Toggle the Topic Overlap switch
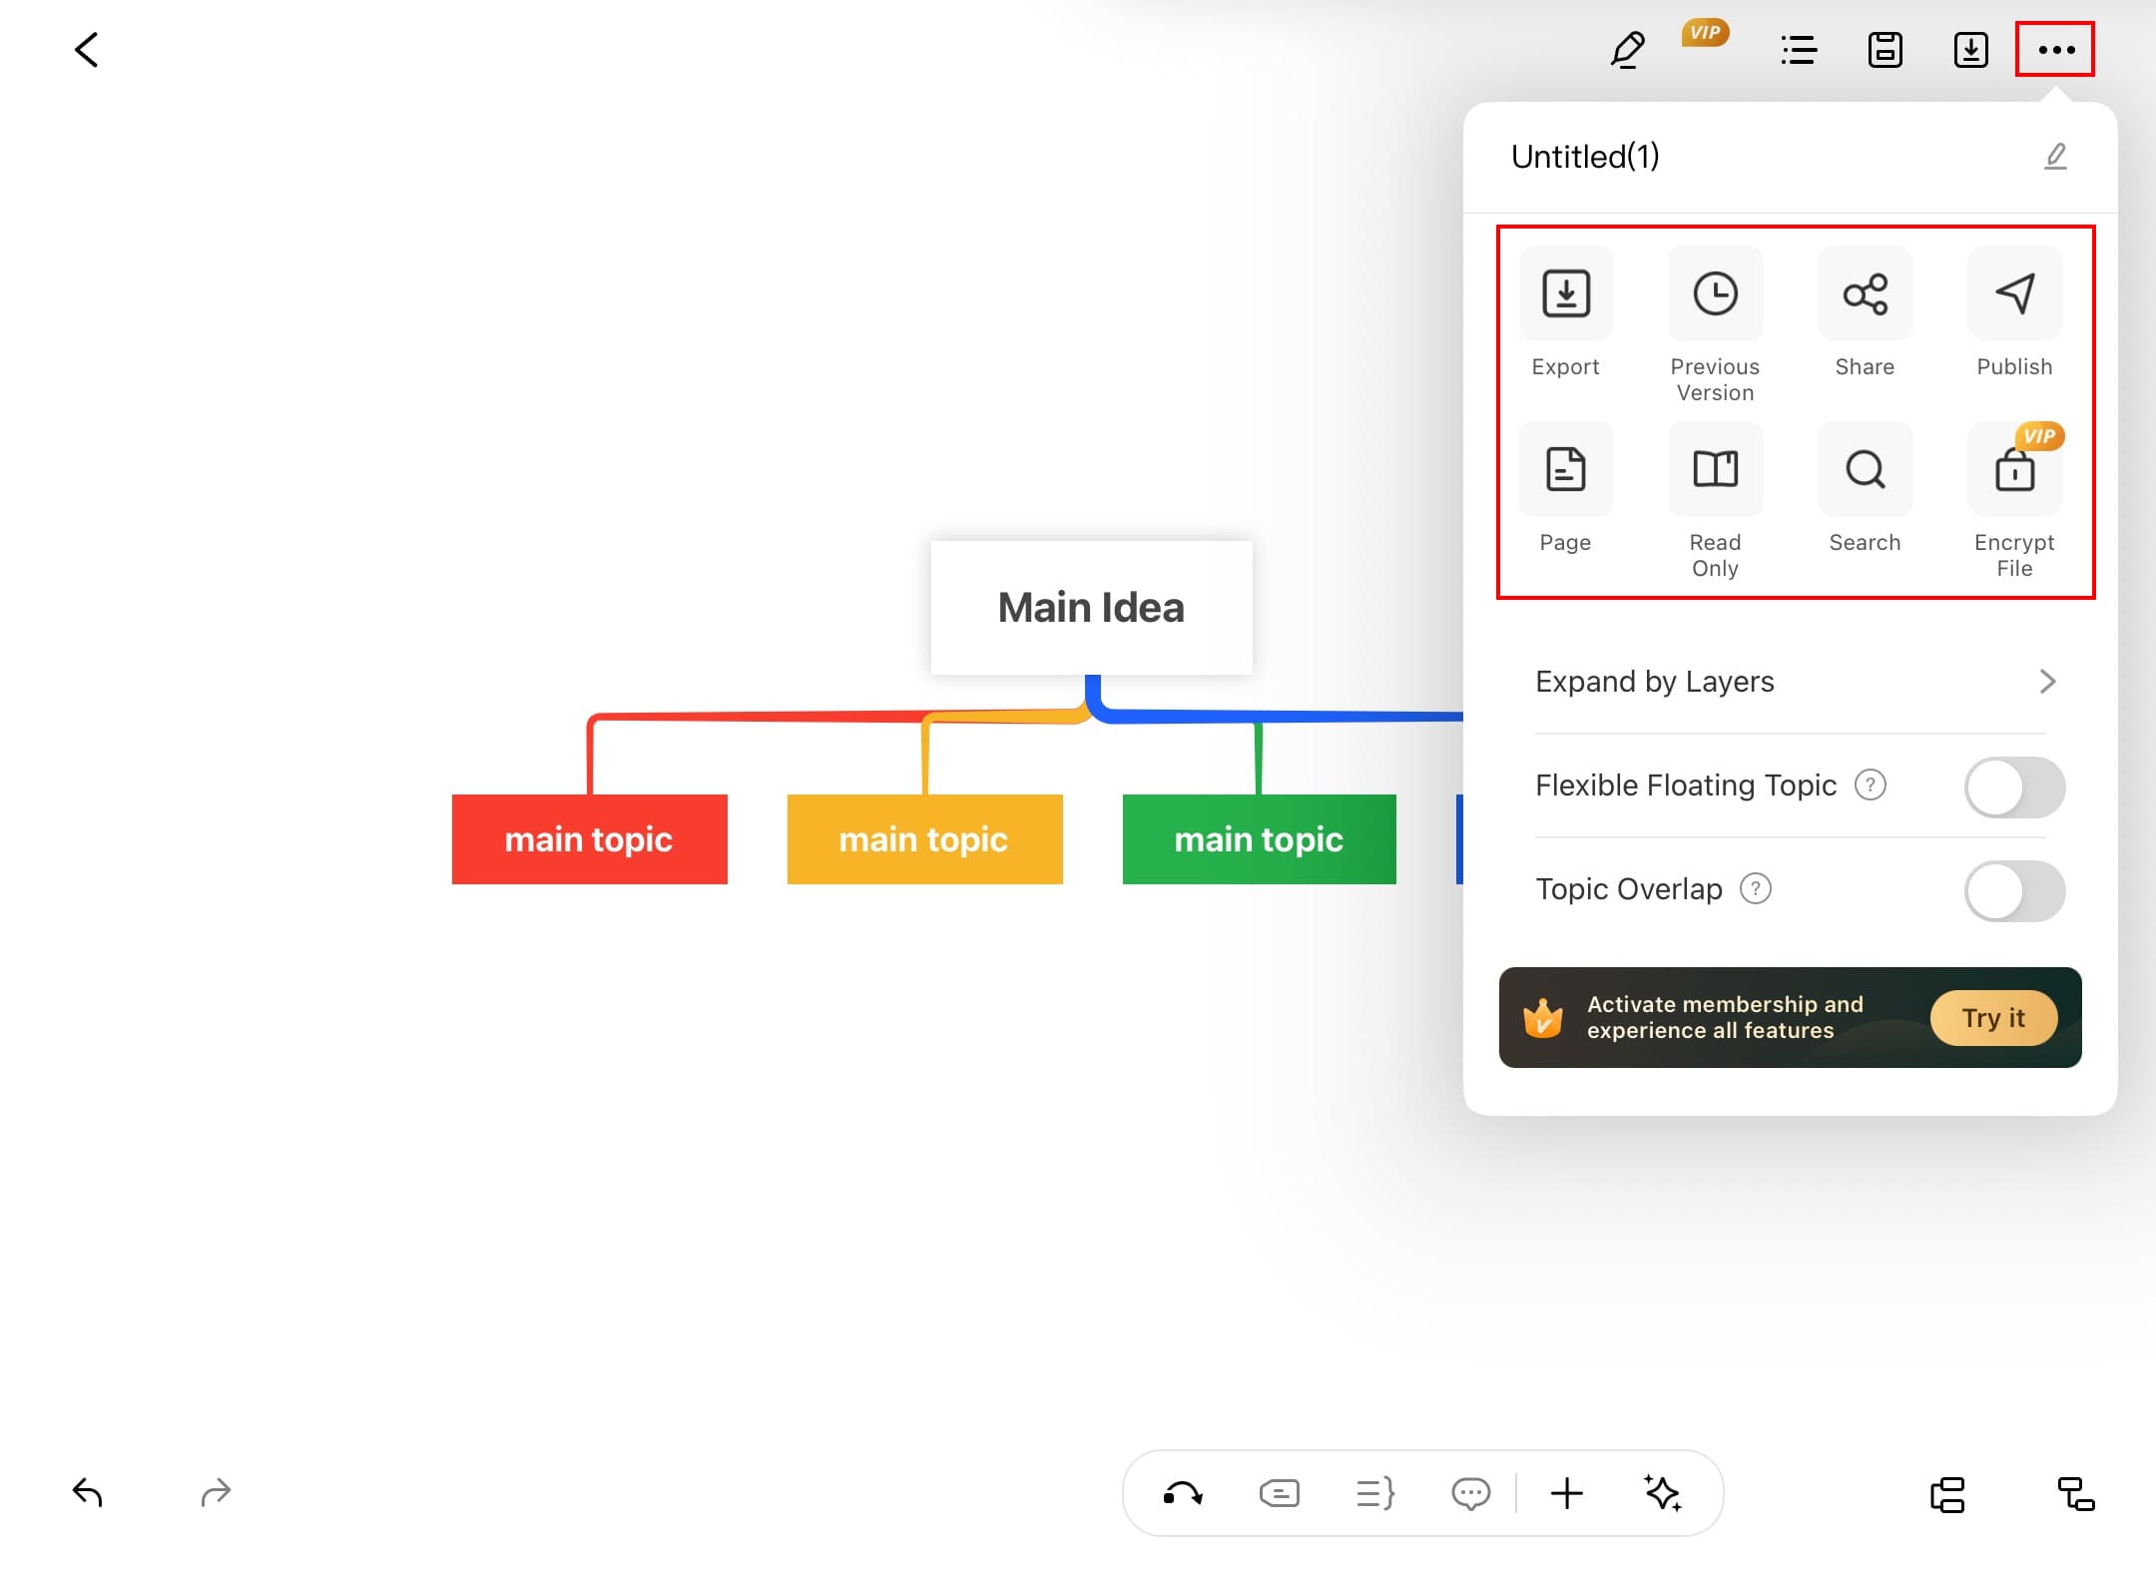Screen dimensions: 2156x1577 click(x=2014, y=890)
